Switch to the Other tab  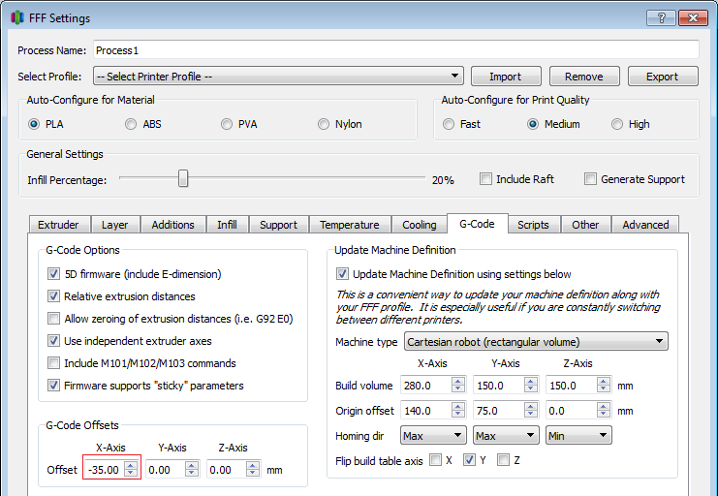tap(585, 225)
